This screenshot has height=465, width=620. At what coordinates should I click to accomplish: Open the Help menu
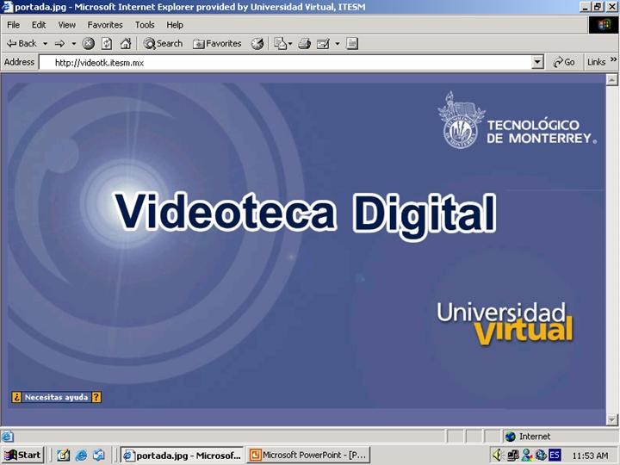coord(175,25)
